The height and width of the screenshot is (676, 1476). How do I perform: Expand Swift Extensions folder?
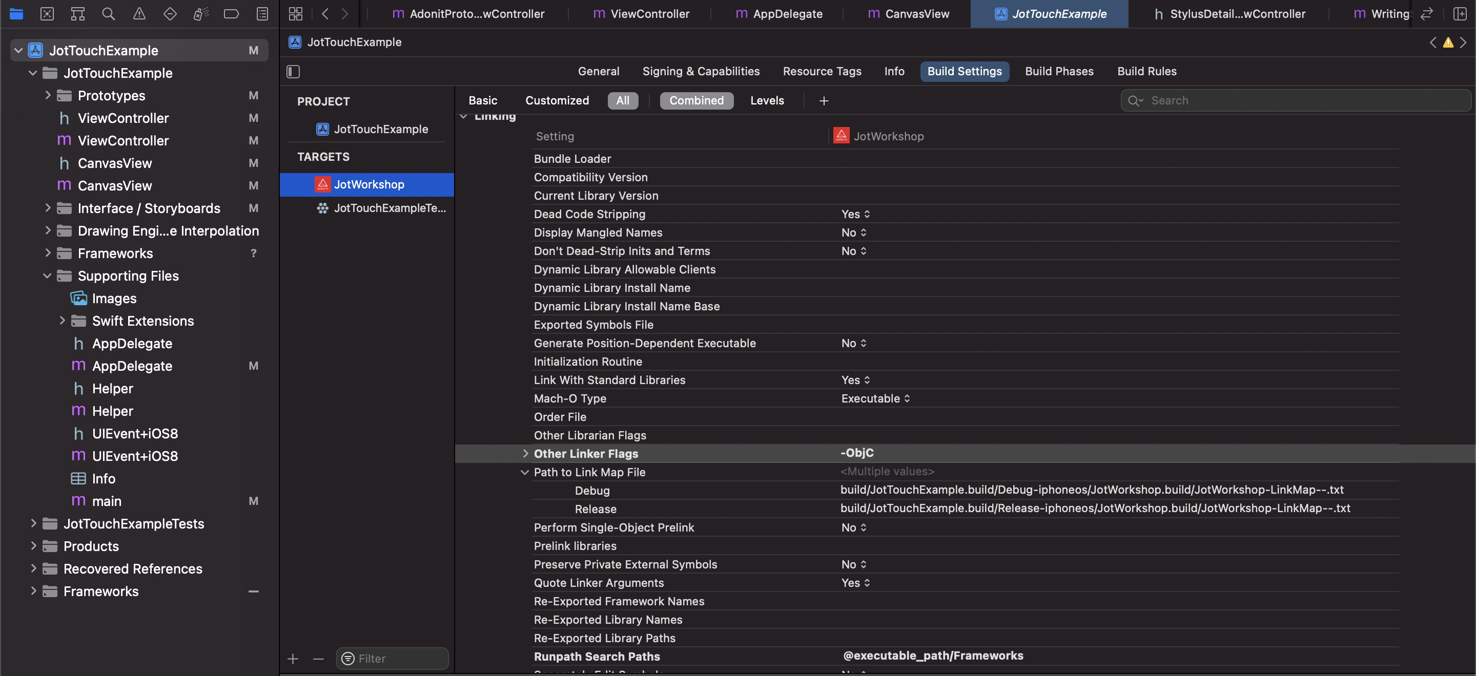coord(62,321)
